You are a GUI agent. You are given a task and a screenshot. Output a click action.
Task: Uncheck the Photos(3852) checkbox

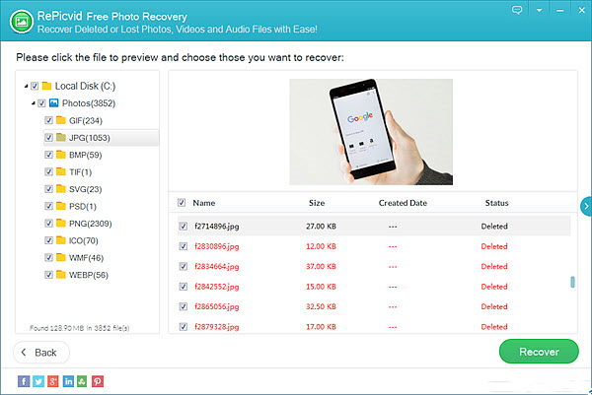pyautogui.click(x=41, y=102)
